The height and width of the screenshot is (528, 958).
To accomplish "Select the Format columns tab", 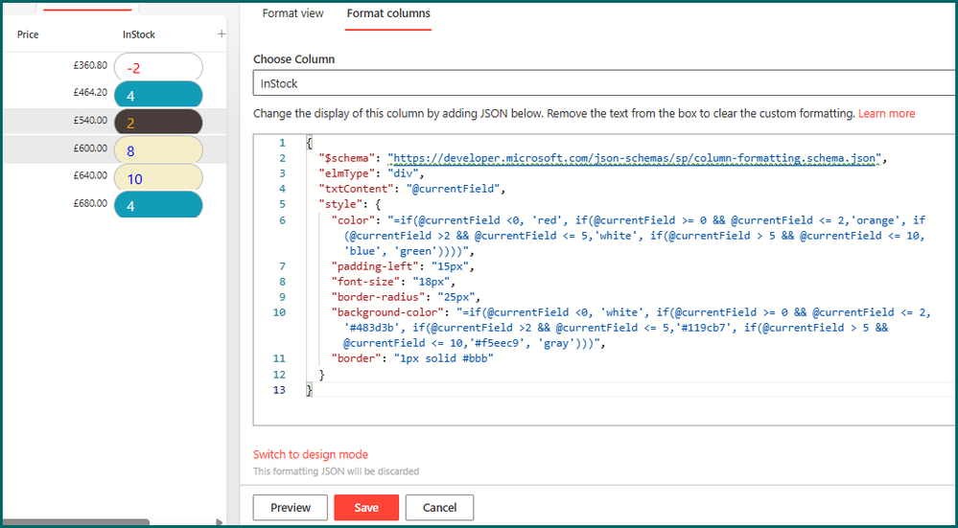I will coord(388,13).
